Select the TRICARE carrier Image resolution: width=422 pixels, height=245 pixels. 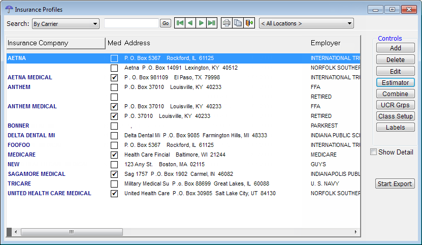19,184
